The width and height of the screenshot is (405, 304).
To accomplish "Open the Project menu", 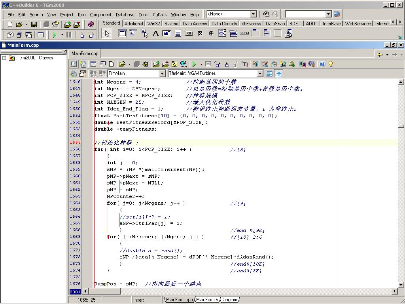I will pyautogui.click(x=67, y=15).
